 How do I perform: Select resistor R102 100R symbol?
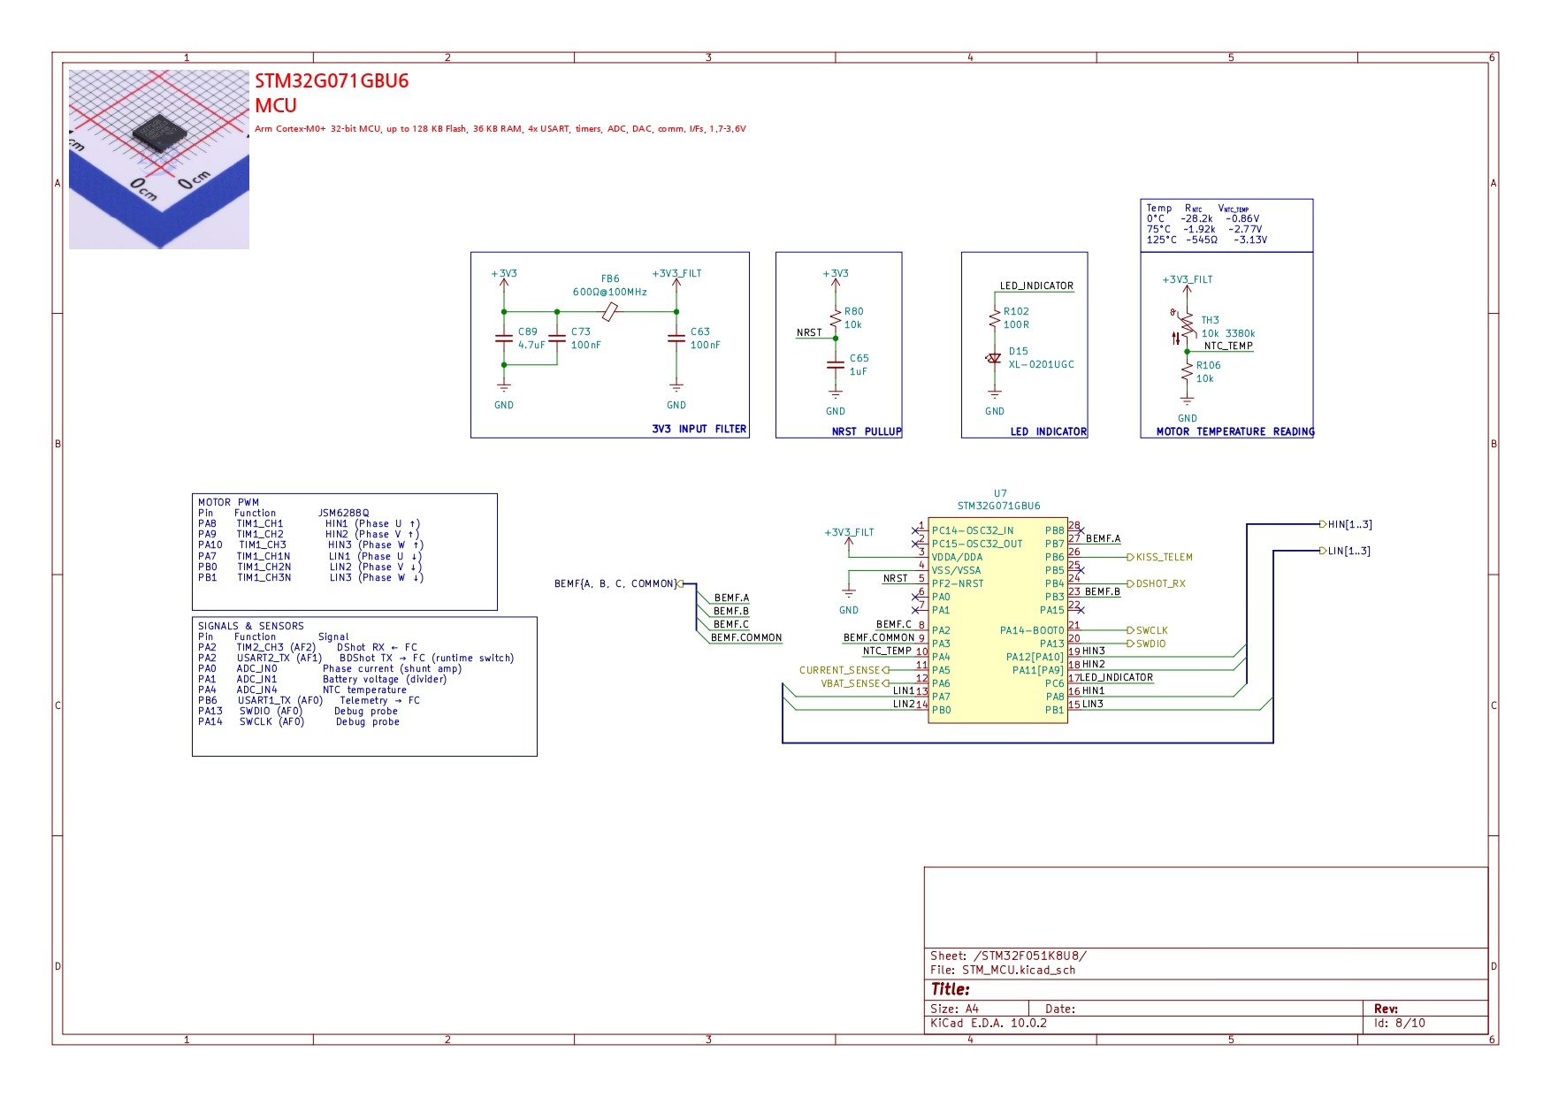pos(995,318)
